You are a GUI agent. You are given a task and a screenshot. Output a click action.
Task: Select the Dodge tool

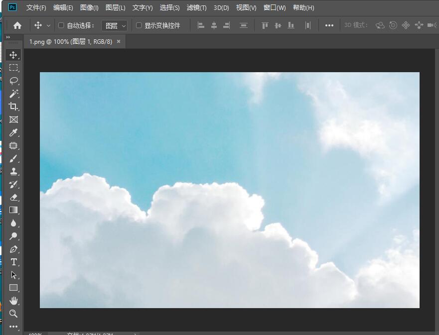pos(13,236)
